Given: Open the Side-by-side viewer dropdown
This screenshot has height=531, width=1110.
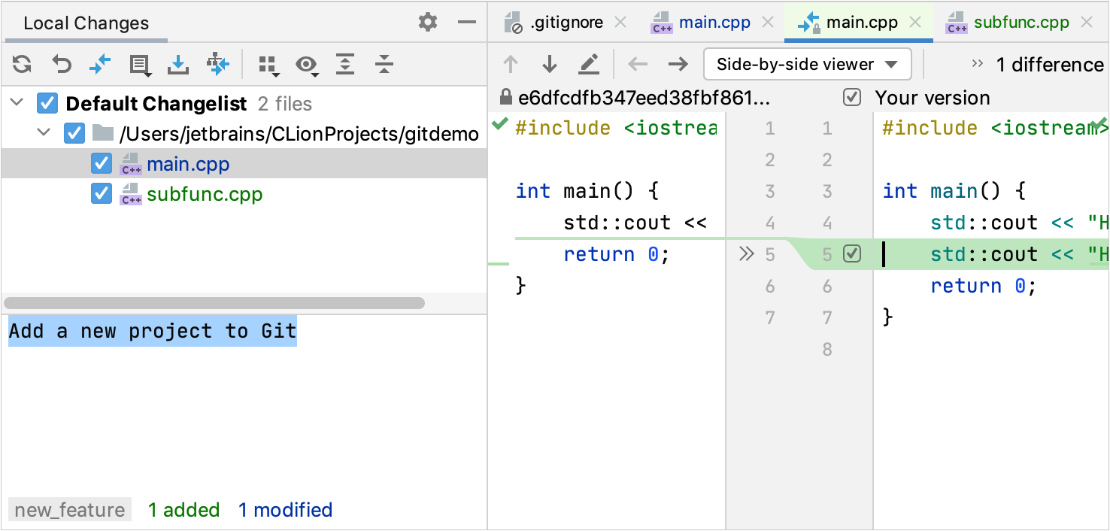Looking at the screenshot, I should click(806, 64).
